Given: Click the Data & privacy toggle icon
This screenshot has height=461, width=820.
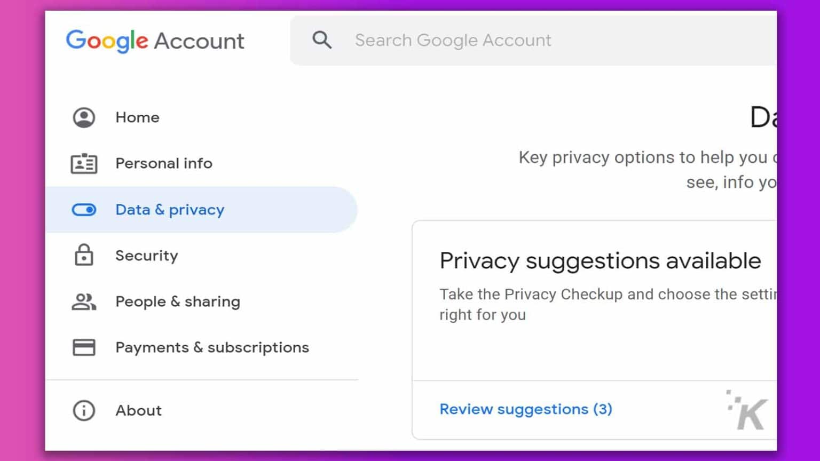Looking at the screenshot, I should (x=83, y=210).
